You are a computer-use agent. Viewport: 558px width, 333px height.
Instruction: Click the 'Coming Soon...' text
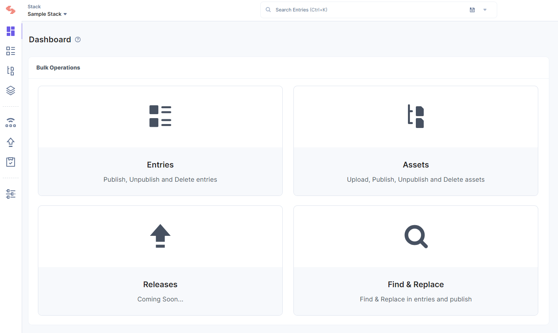(x=160, y=299)
